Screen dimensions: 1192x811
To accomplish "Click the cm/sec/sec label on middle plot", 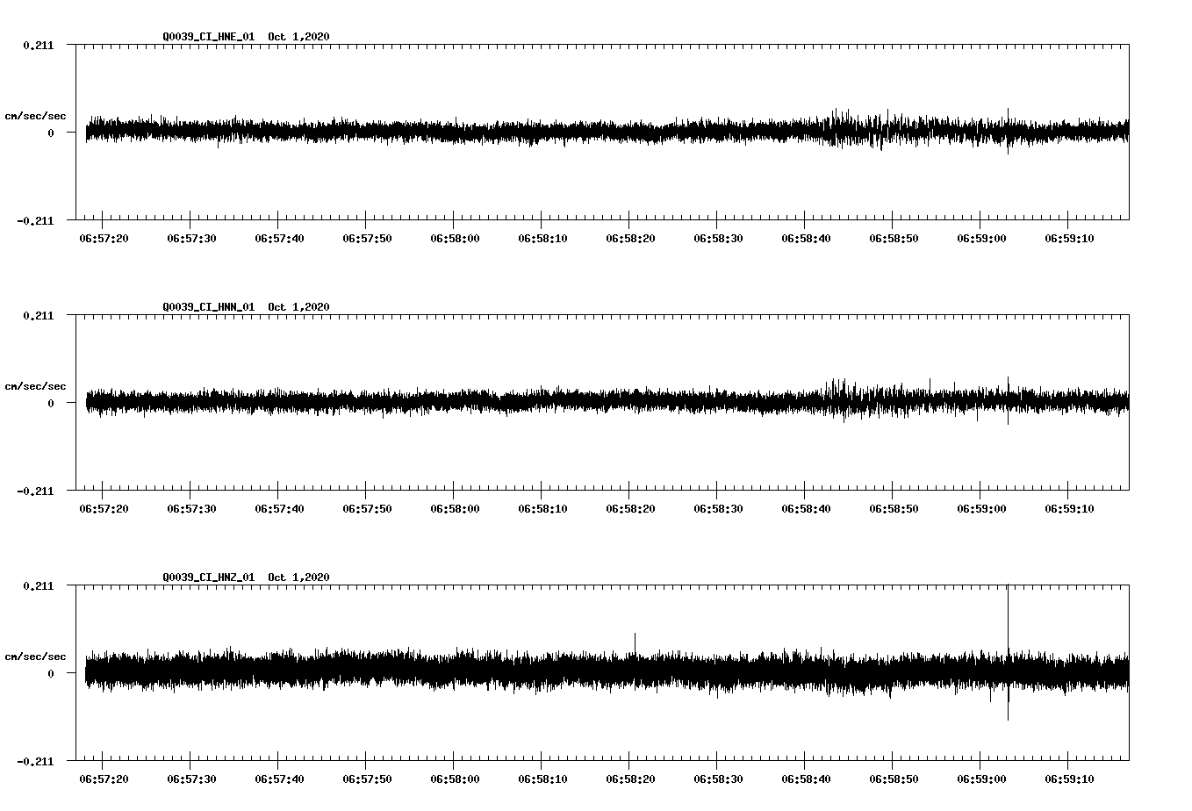I will click(36, 385).
